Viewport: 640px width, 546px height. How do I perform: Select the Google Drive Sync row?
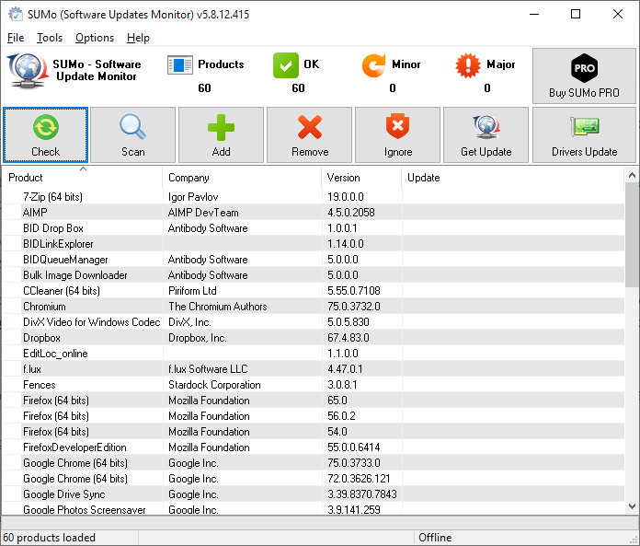click(x=314, y=494)
